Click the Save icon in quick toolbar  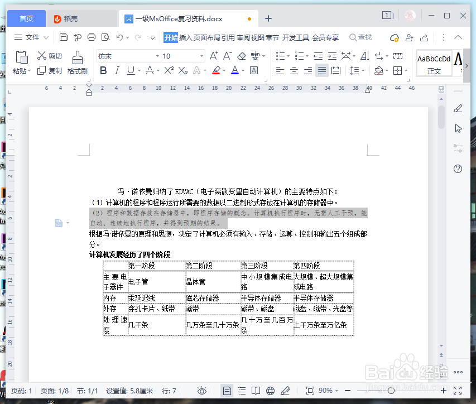click(x=64, y=37)
